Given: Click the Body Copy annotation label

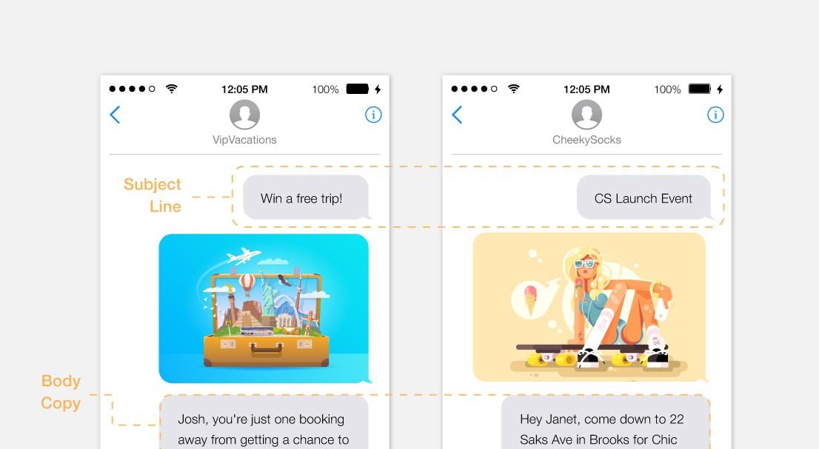Looking at the screenshot, I should click(61, 391).
